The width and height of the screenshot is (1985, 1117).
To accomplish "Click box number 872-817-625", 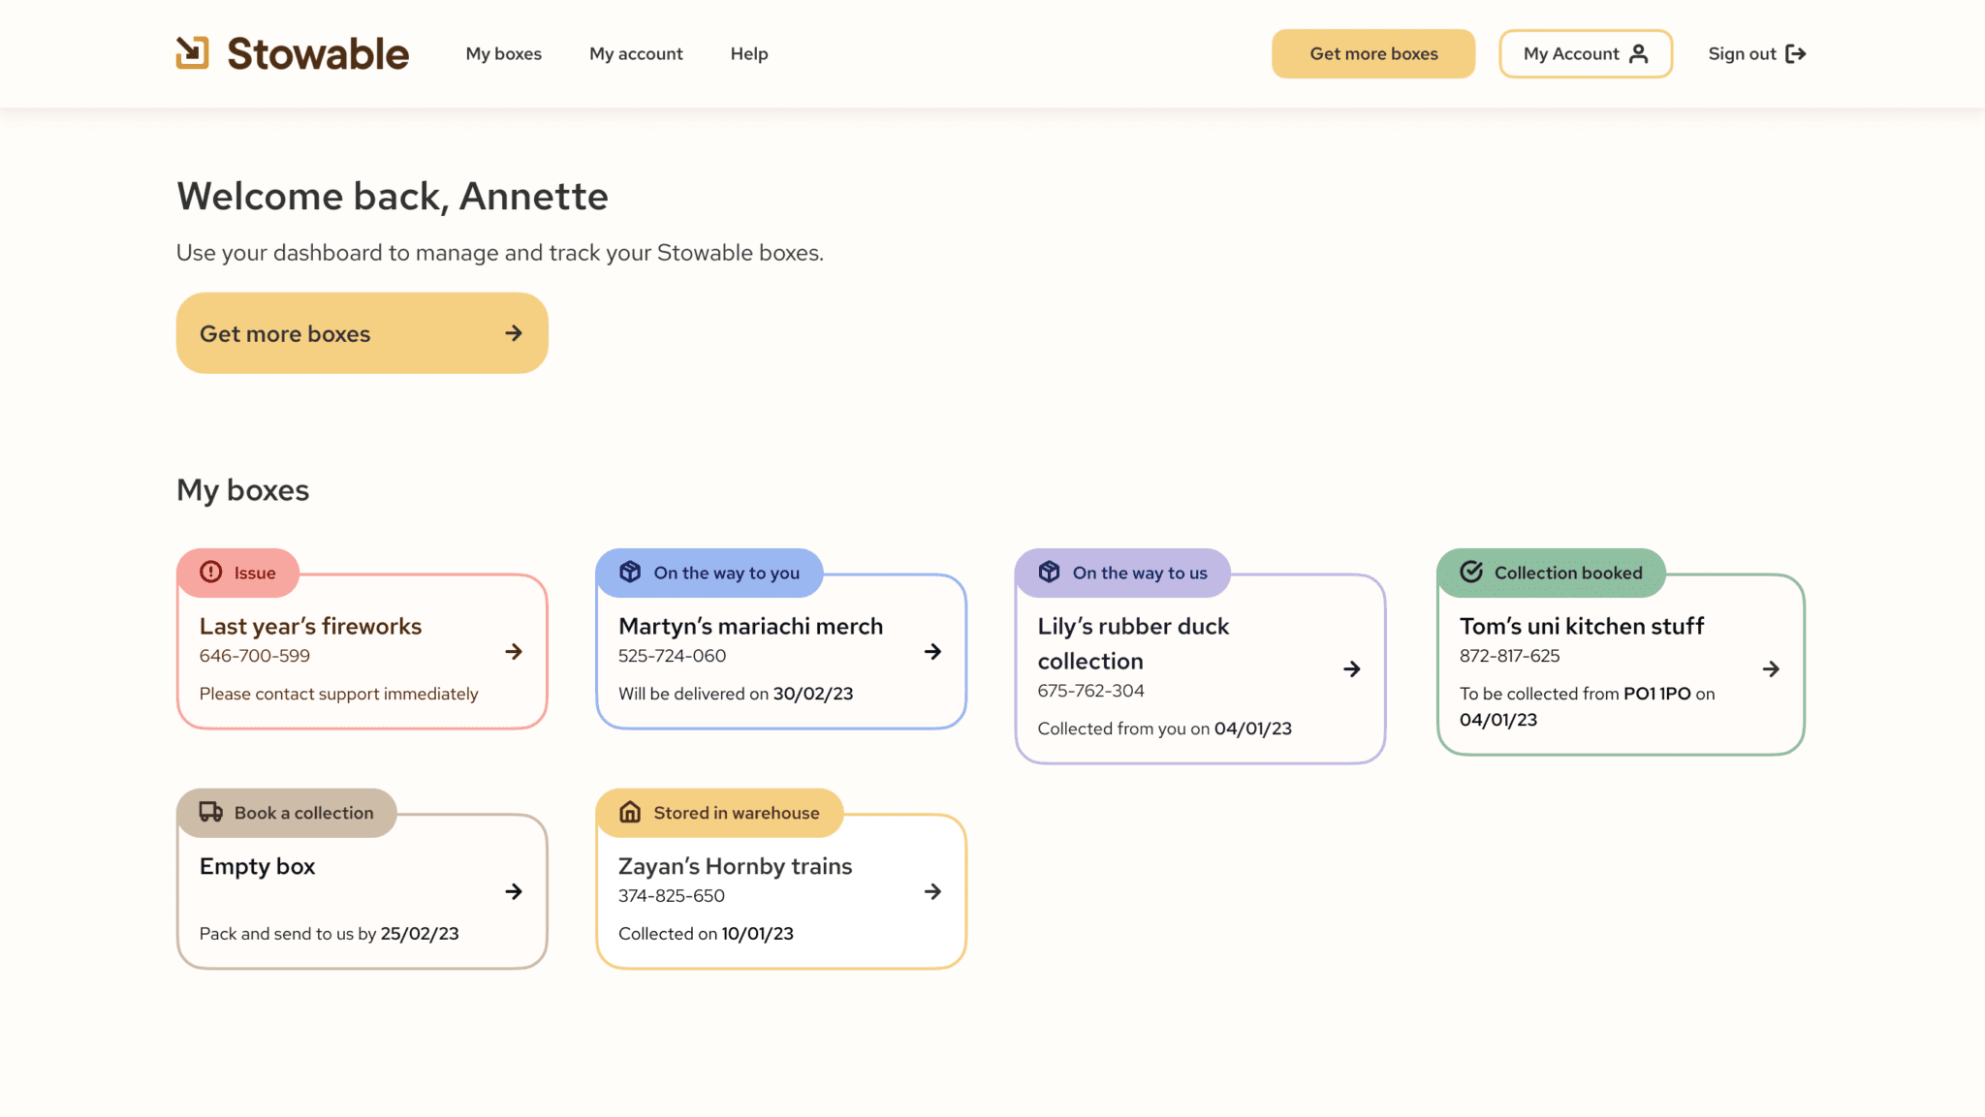I will click(x=1509, y=656).
